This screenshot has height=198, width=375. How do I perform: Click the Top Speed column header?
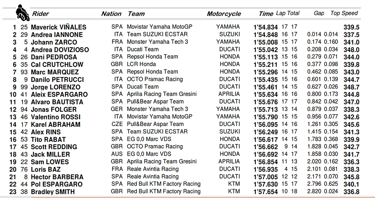click(344, 13)
